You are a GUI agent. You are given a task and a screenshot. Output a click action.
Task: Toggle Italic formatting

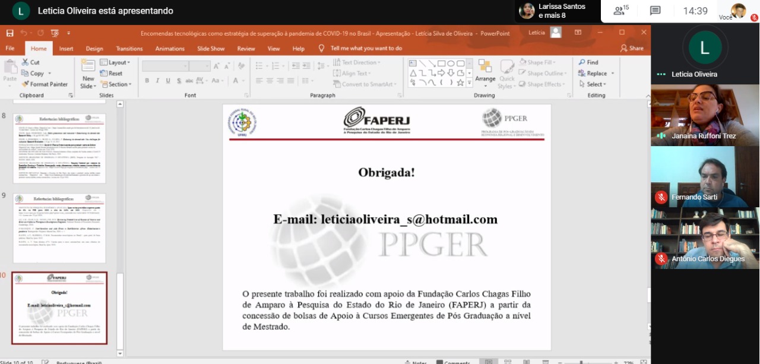(x=157, y=81)
